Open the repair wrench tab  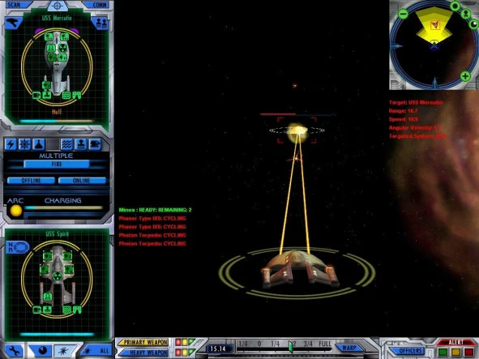[14, 350]
